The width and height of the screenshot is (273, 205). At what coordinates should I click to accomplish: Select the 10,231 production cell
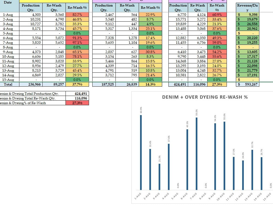tap(31, 19)
